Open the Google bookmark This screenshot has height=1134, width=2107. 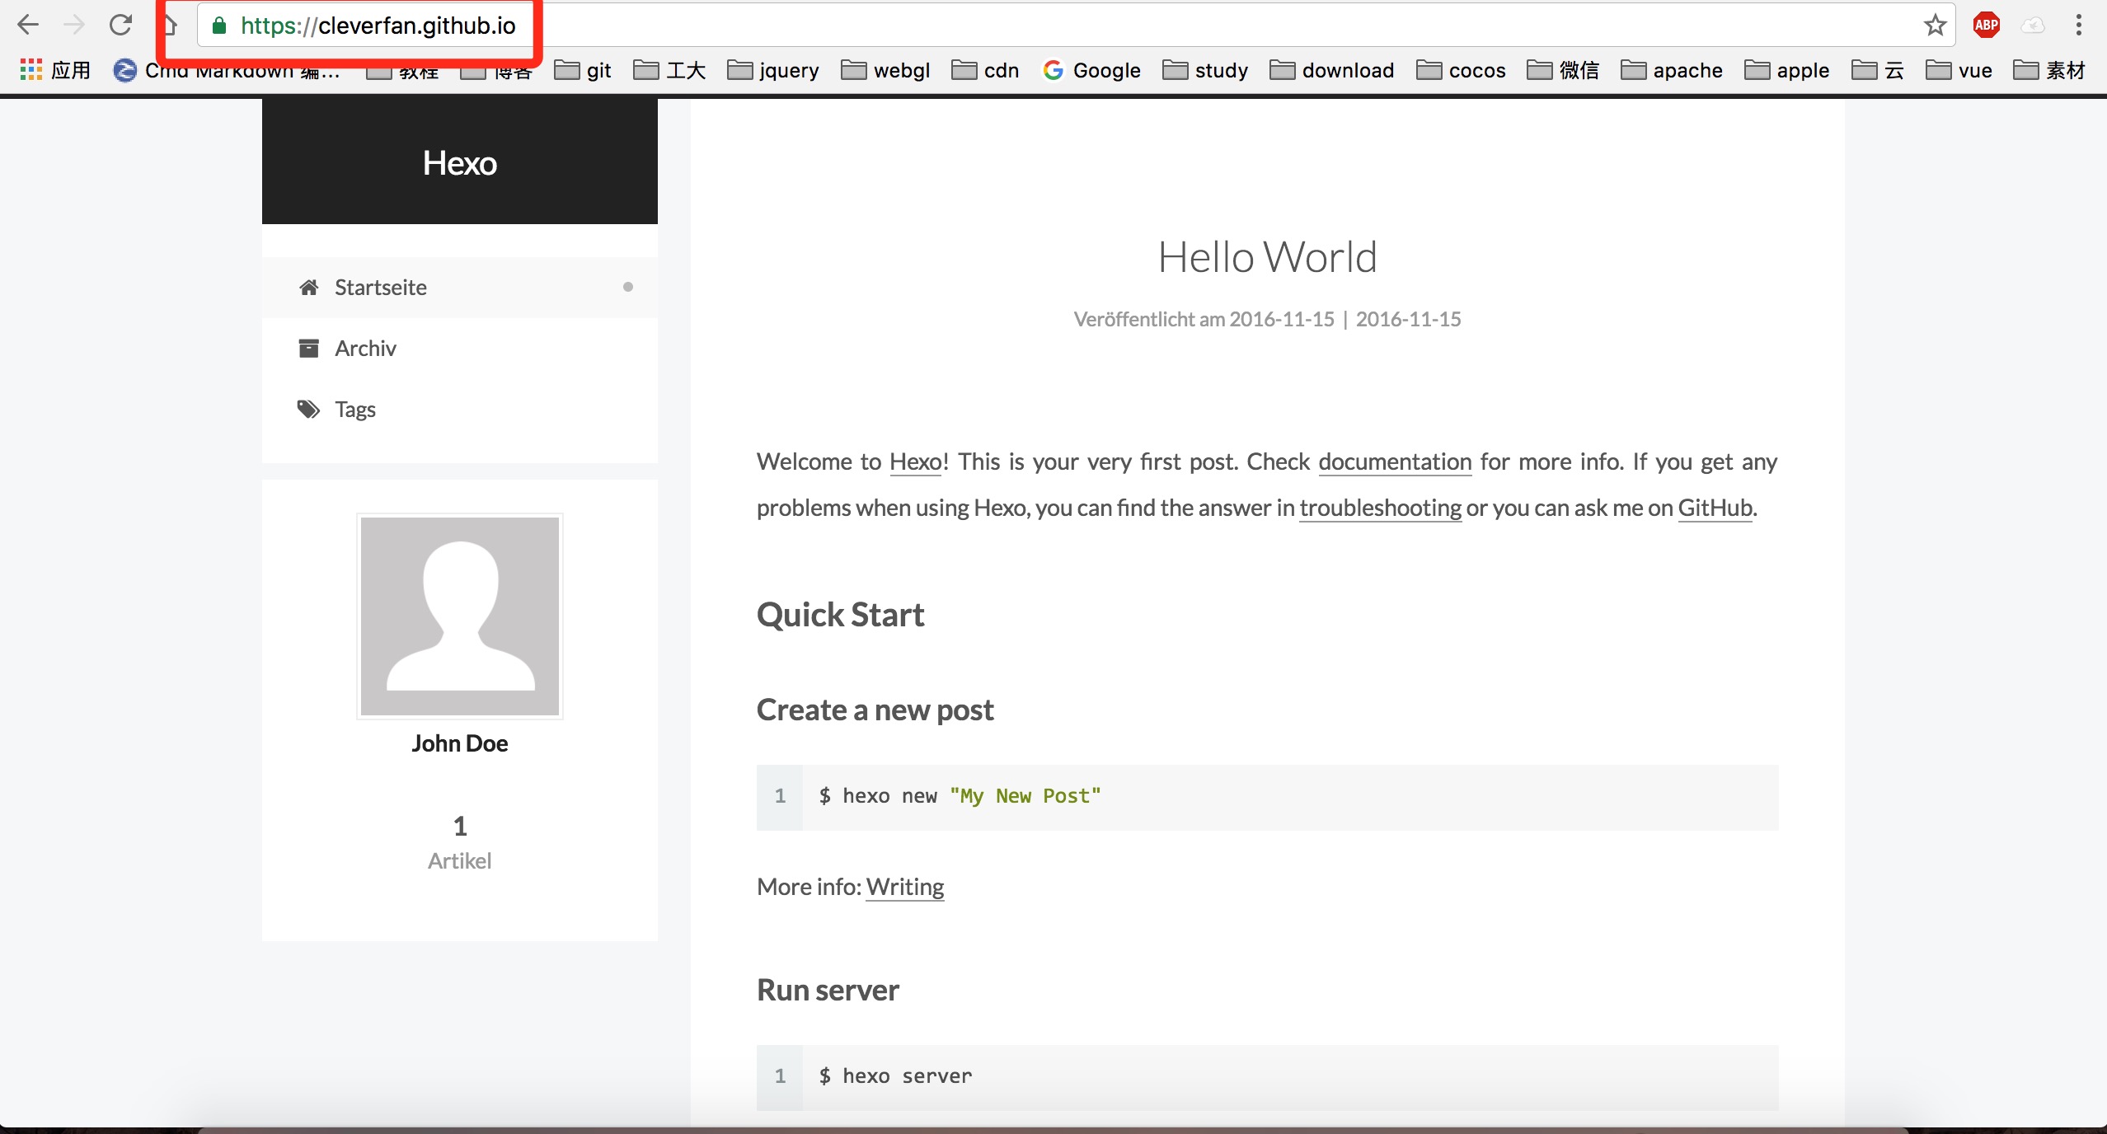[x=1091, y=71]
